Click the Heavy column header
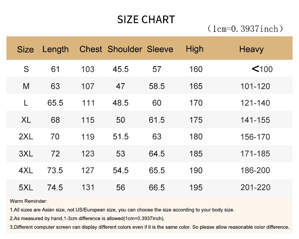299x239 pixels. (x=251, y=49)
